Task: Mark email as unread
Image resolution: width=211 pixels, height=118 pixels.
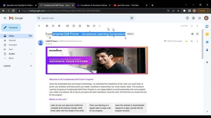Action: pyautogui.click(x=67, y=26)
